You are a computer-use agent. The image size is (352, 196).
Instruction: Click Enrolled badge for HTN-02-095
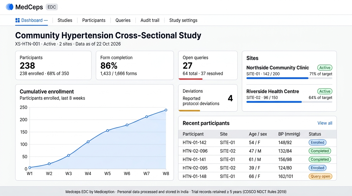coord(317,168)
